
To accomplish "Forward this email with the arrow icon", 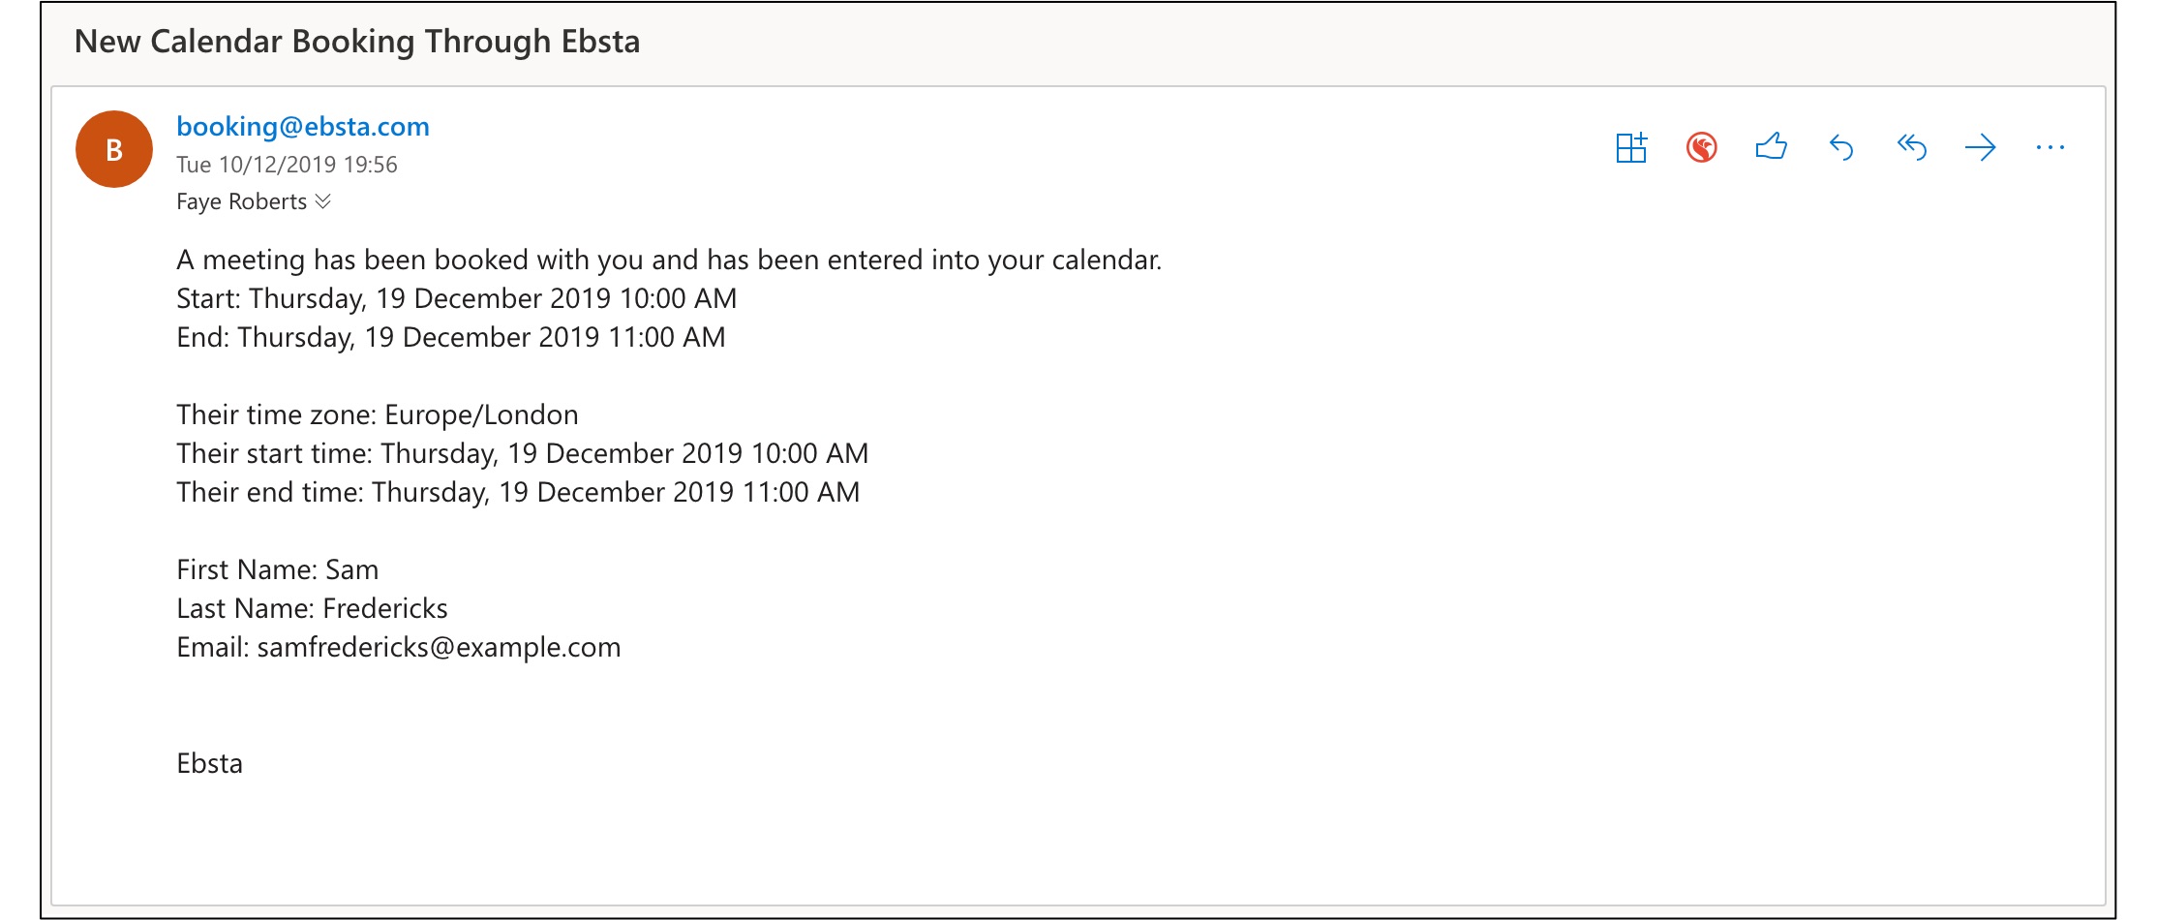I will pyautogui.click(x=1981, y=148).
